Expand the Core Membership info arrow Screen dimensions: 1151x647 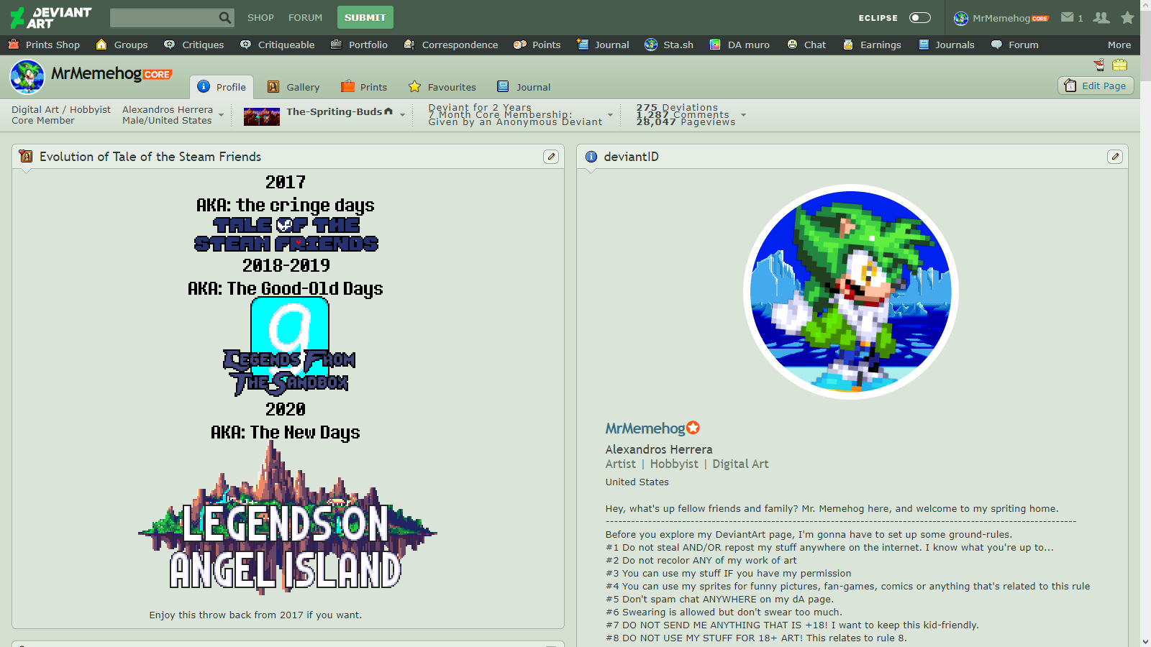tap(611, 115)
